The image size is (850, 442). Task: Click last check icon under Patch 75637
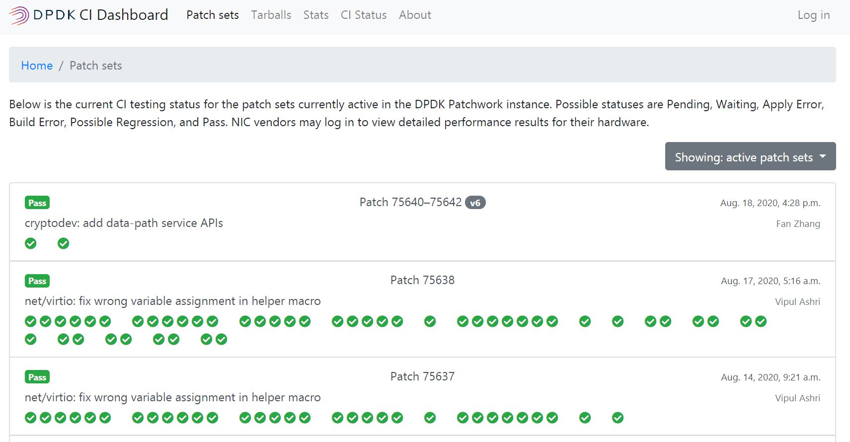618,418
